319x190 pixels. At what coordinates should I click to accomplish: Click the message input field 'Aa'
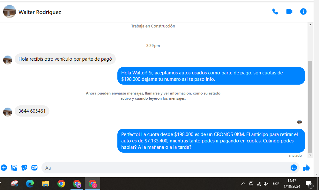coord(159,168)
